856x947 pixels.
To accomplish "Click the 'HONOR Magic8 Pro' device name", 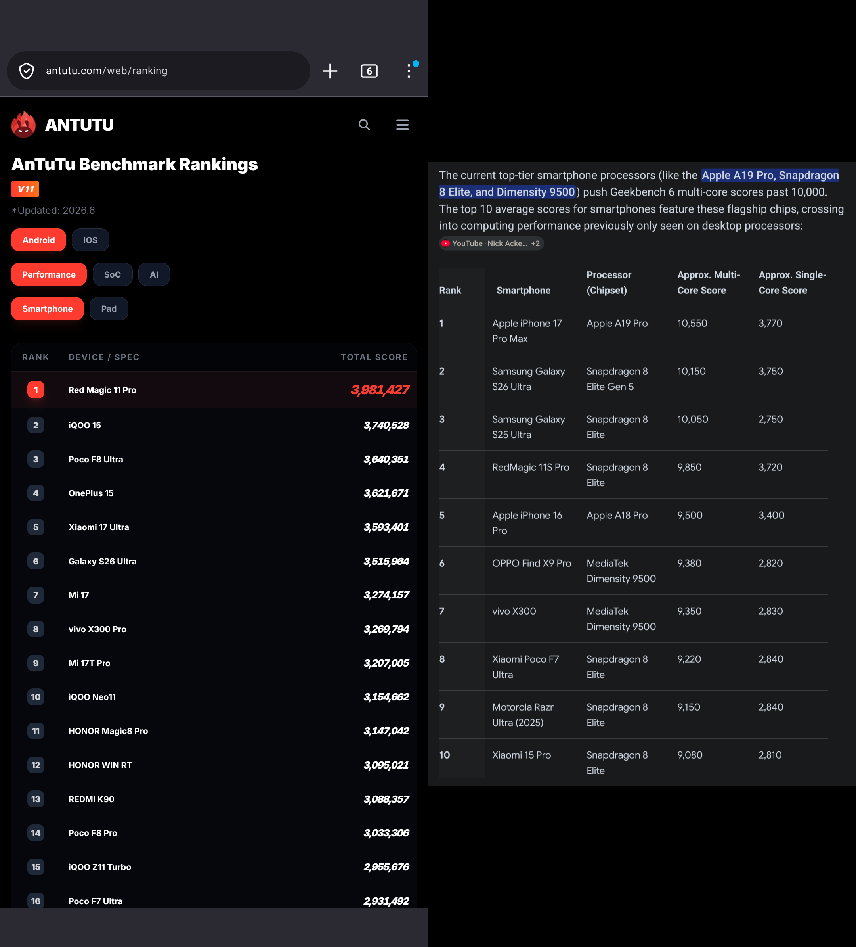I will click(x=108, y=731).
